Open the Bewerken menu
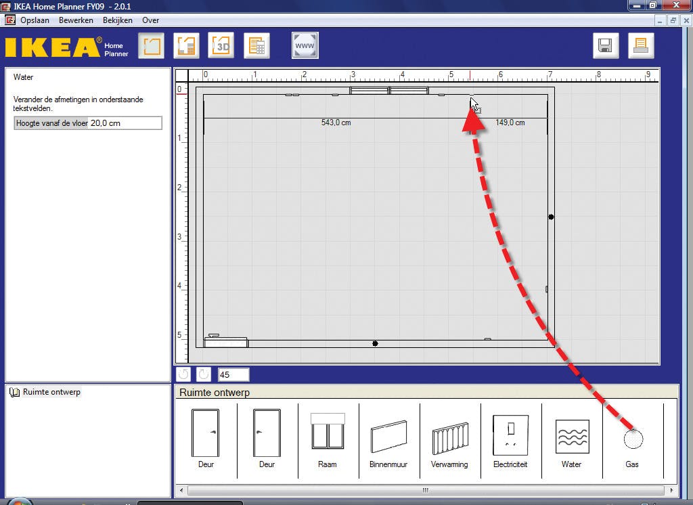Screen dimensions: 693x505 [76, 20]
